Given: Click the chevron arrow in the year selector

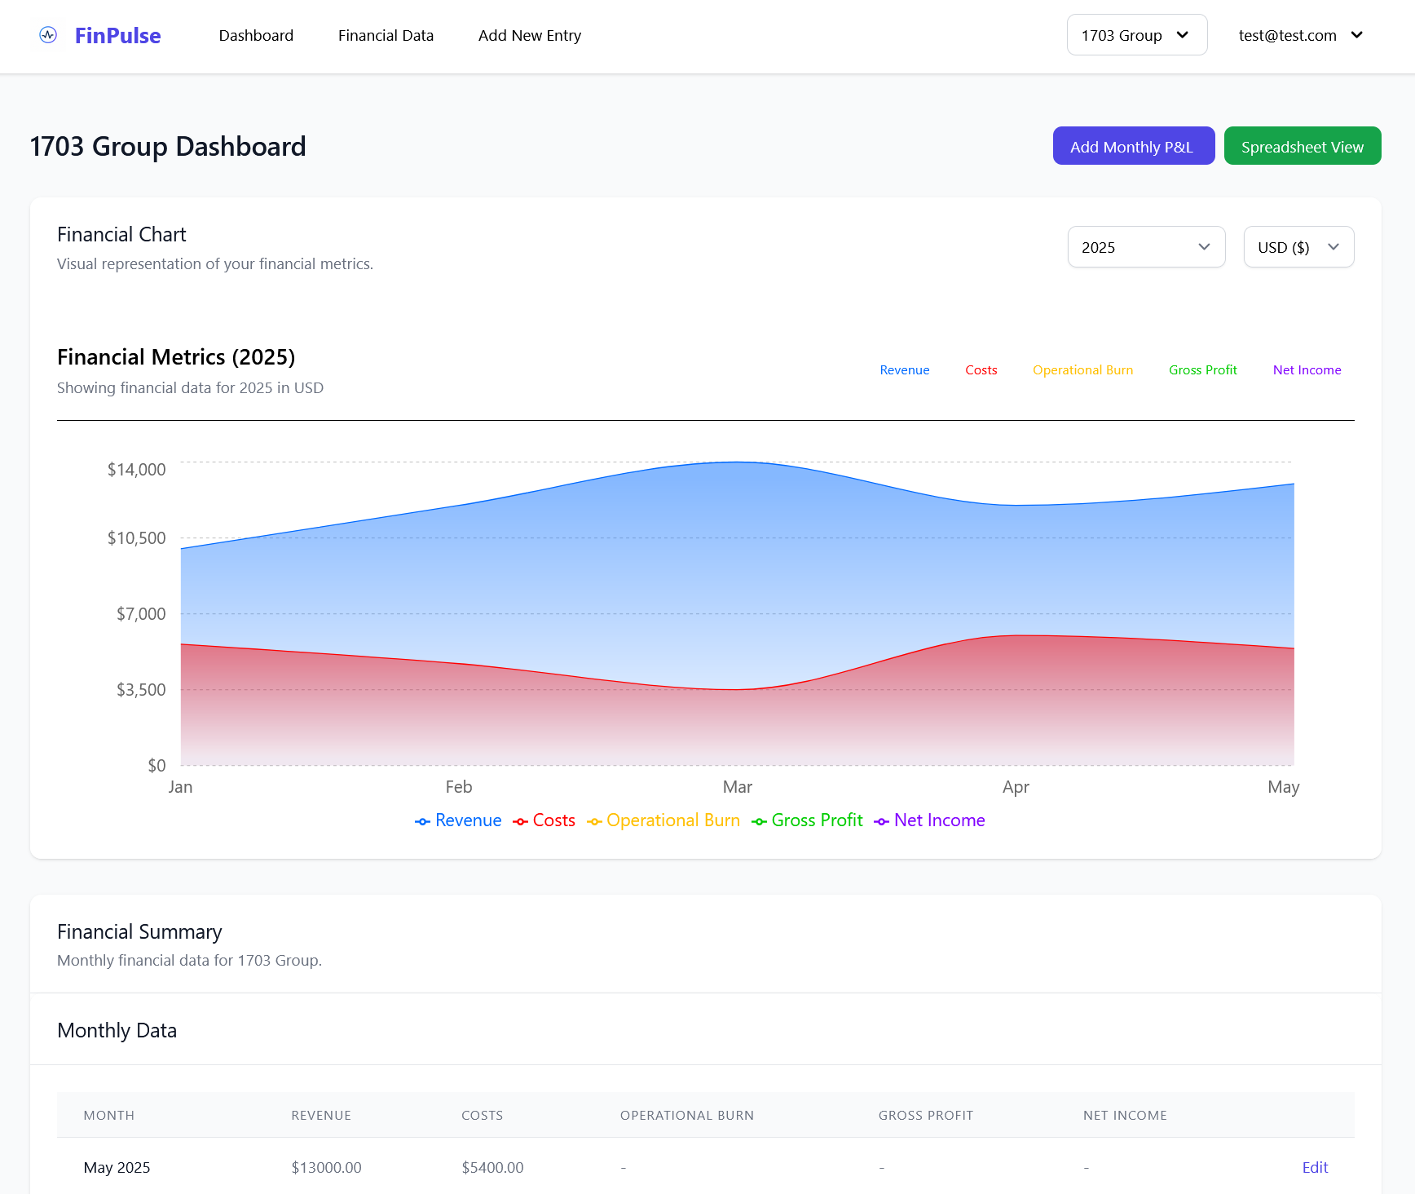Looking at the screenshot, I should [x=1204, y=247].
